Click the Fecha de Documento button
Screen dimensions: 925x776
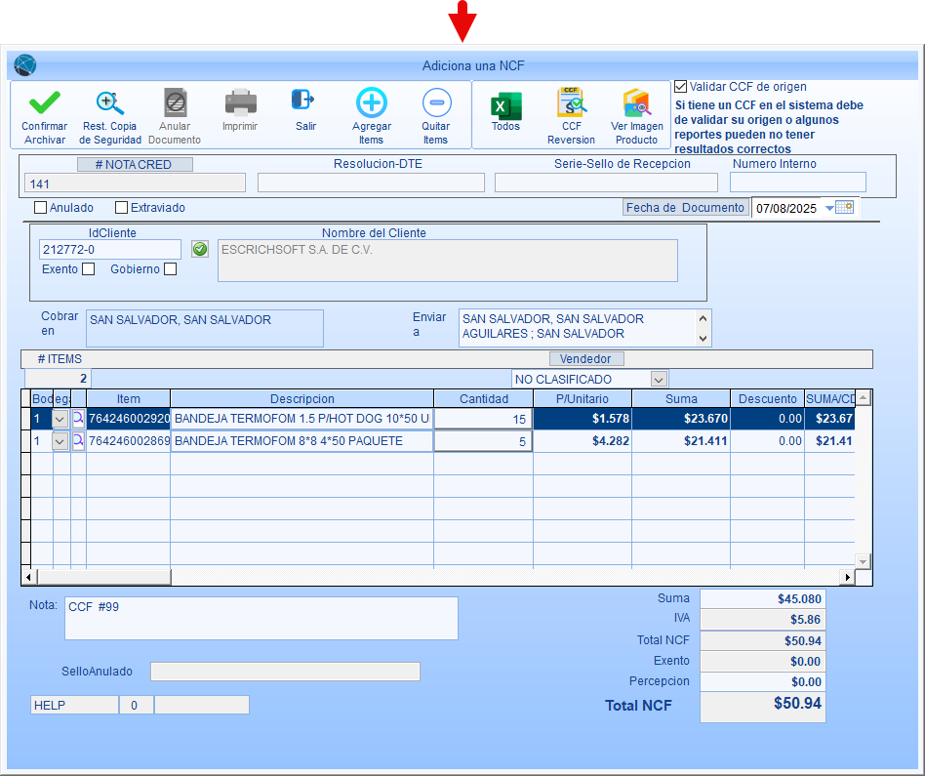pos(686,208)
